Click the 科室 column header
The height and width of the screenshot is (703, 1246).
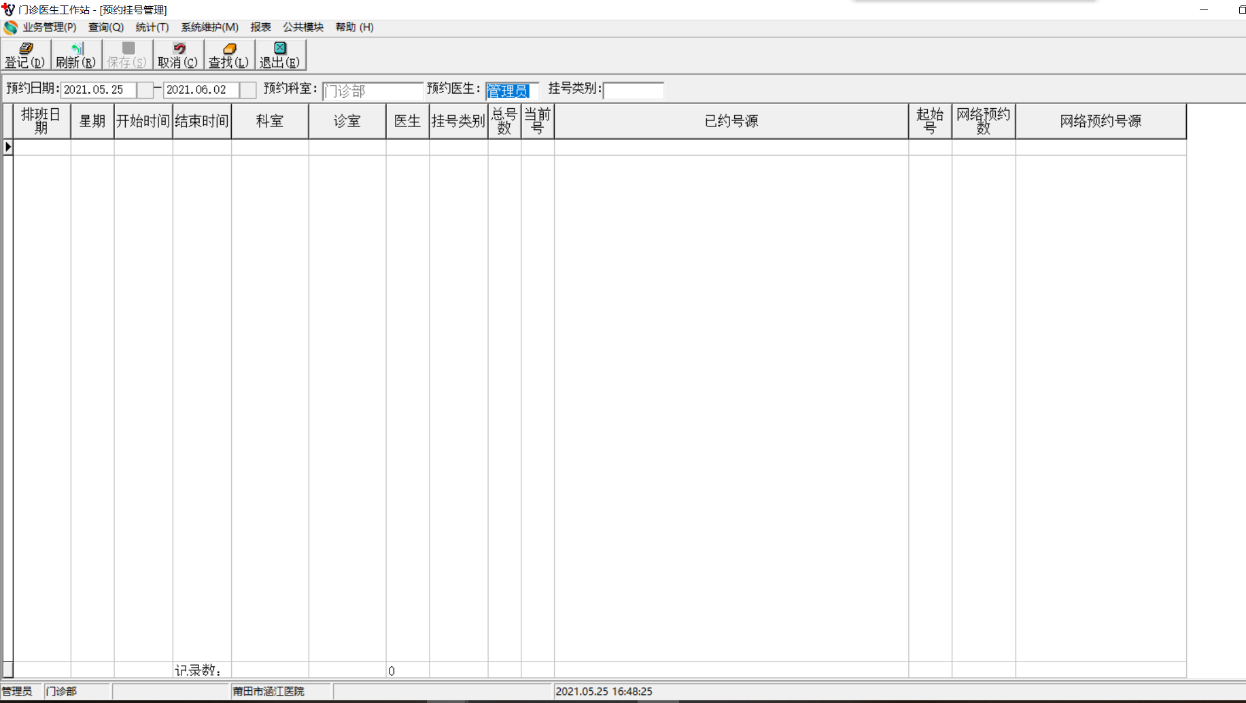point(270,121)
